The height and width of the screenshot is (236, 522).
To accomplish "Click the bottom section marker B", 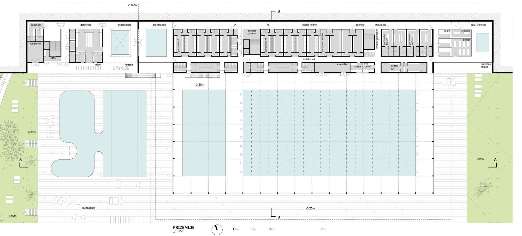I will [278, 217].
